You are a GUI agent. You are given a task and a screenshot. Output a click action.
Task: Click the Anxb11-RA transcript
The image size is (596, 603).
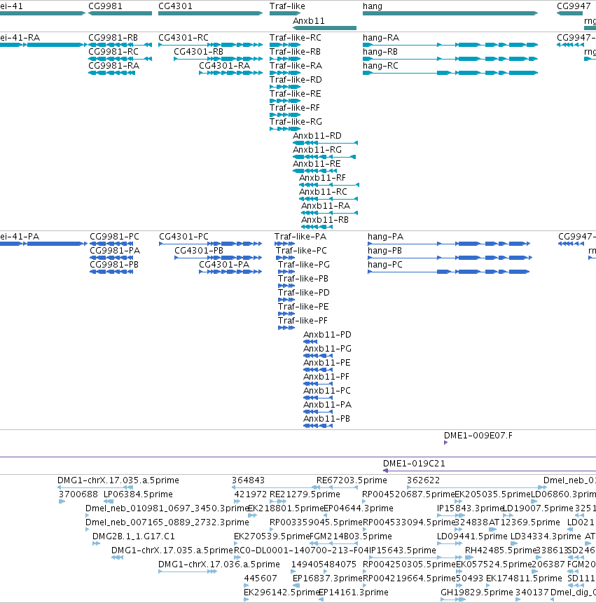330,213
